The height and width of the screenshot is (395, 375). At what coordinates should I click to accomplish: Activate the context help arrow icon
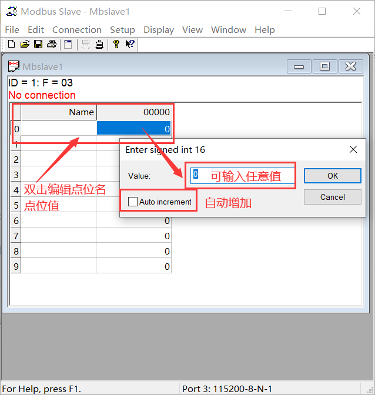(130, 44)
